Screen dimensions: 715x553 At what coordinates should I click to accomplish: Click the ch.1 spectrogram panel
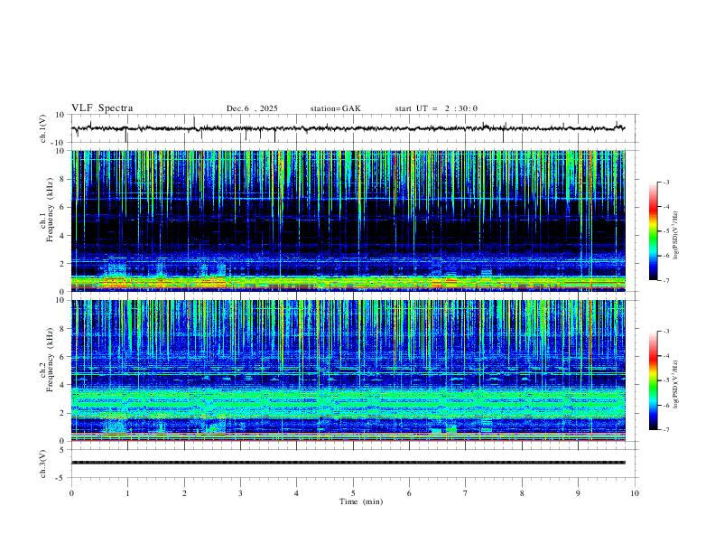click(x=348, y=220)
